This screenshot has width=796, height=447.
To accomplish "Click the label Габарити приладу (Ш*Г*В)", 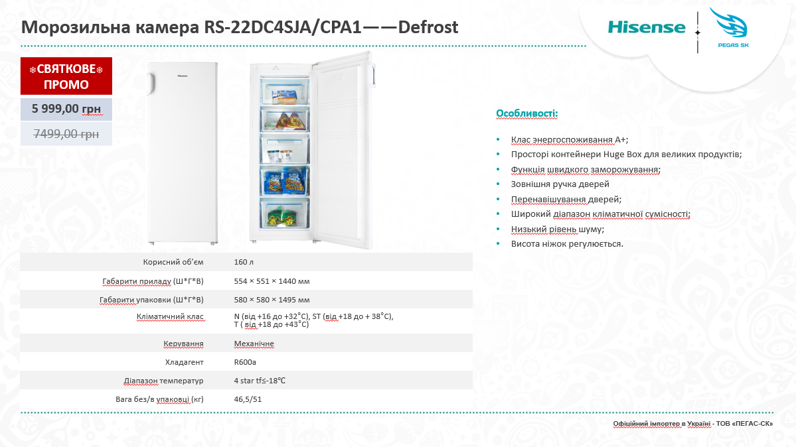I will pos(153,281).
